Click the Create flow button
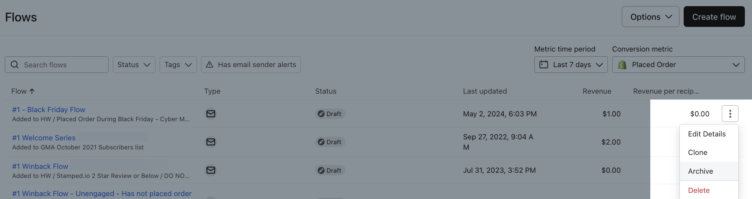Image resolution: width=752 pixels, height=199 pixels. coord(714,17)
